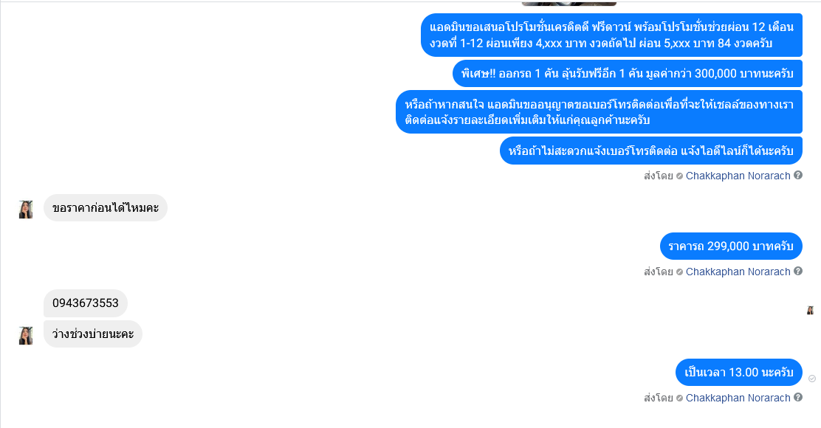Image resolution: width=821 pixels, height=428 pixels.
Task: Select the 12 เดือน installment promotion message bubble
Action: coord(611,35)
